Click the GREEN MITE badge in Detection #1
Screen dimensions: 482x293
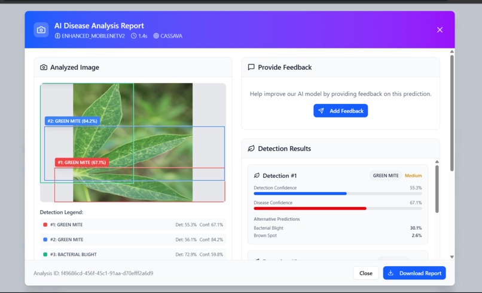coord(386,175)
